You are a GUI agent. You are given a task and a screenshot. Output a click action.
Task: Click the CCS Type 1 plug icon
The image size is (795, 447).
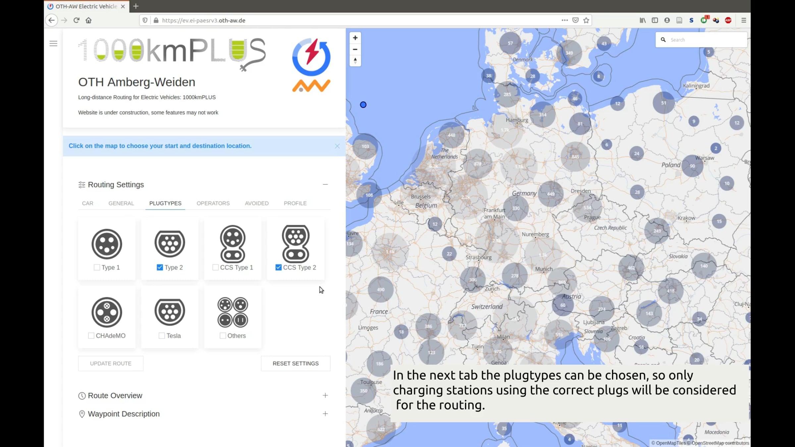(233, 244)
